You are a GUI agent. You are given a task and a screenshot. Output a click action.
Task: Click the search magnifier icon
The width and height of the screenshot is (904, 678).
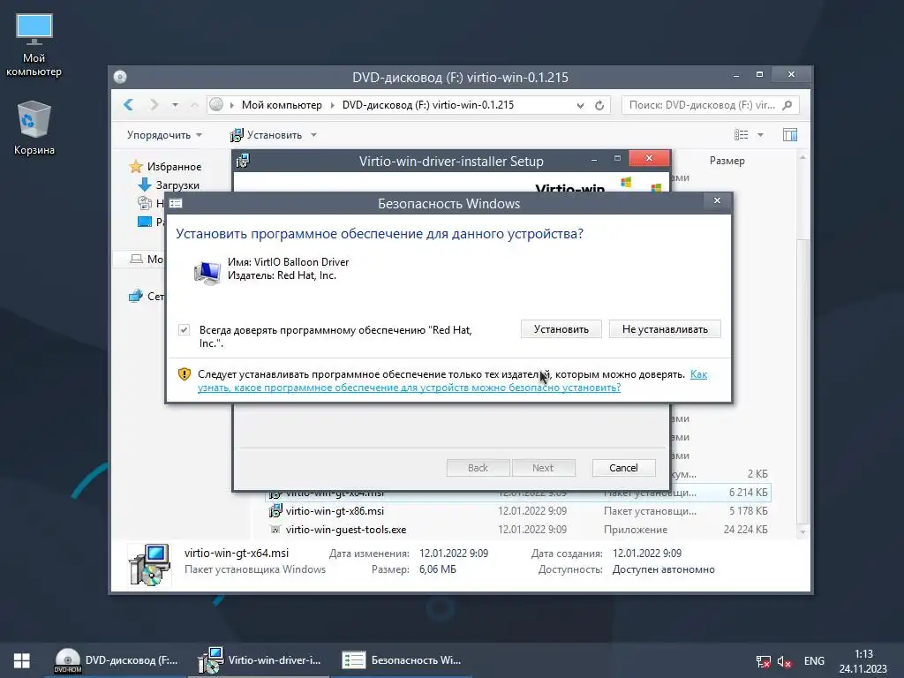pos(787,105)
